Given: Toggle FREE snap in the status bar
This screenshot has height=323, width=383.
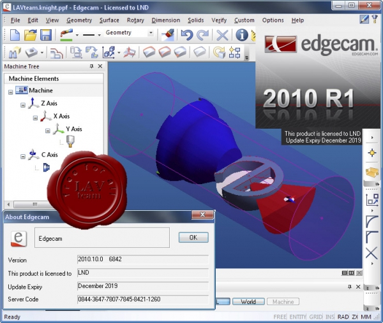Looking at the screenshot, I should (280, 317).
